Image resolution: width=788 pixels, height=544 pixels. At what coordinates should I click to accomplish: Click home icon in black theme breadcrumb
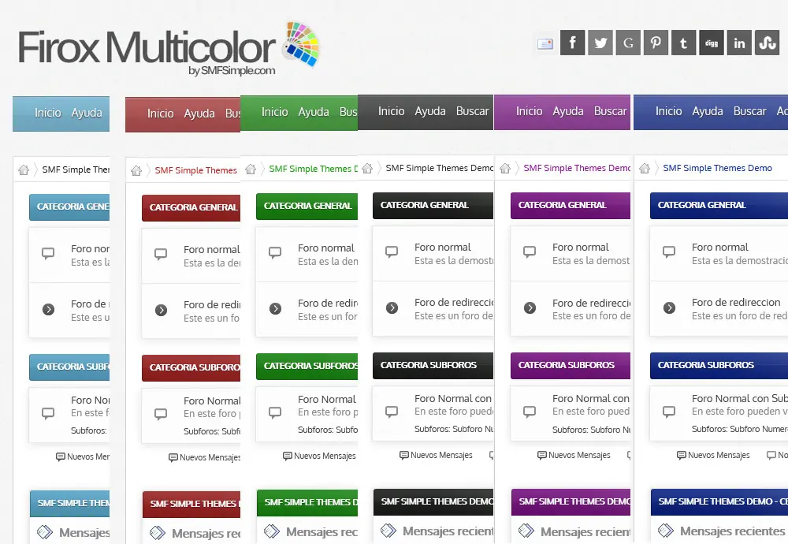367,169
